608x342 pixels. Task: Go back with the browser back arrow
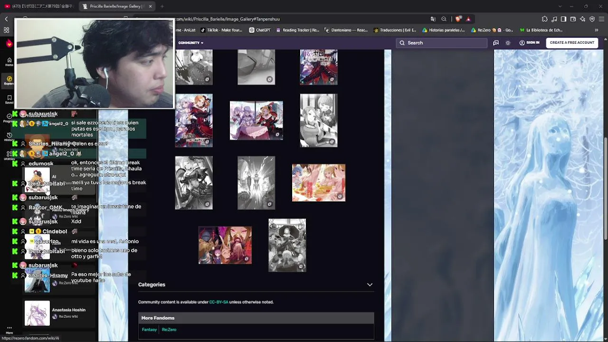pyautogui.click(x=6, y=19)
